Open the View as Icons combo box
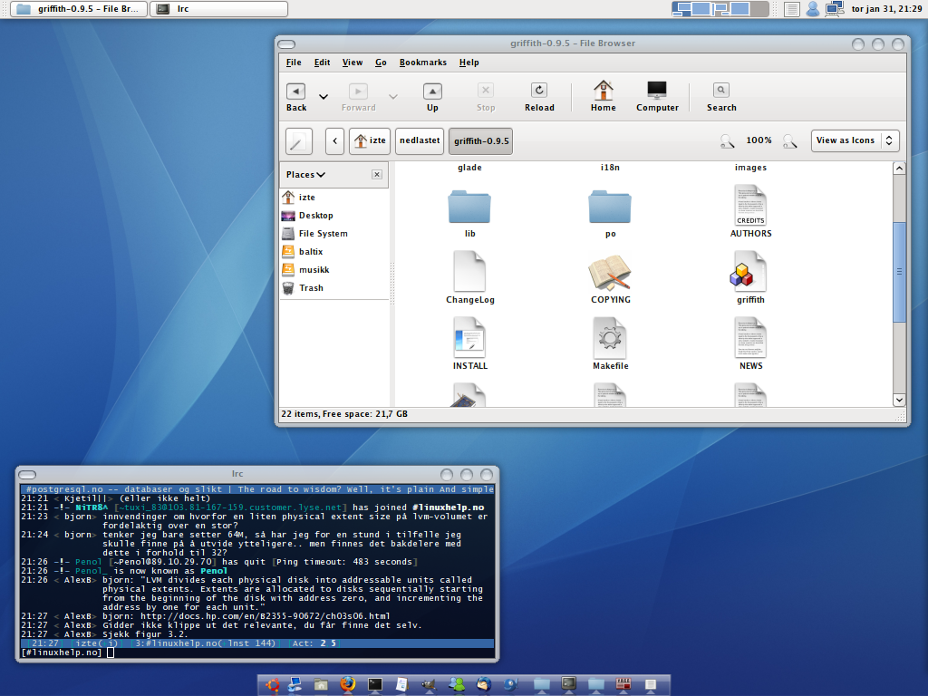928x696 pixels. click(855, 140)
